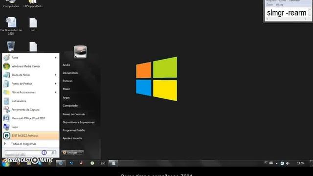Open Music from Start menu
This screenshot has width=313, height=176.
click(x=67, y=89)
